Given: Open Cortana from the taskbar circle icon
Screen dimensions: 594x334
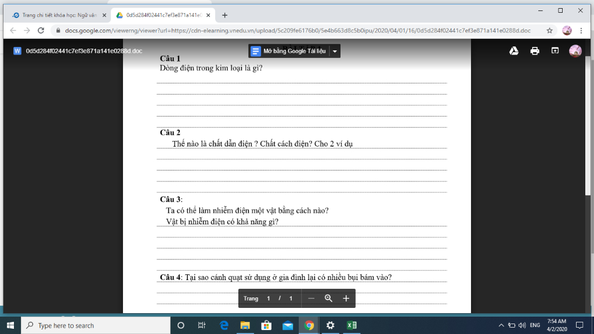Looking at the screenshot, I should [181, 325].
